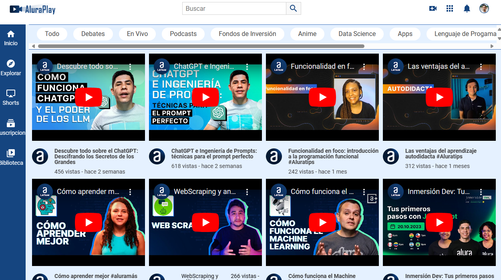Select the Data Science category filter

(357, 34)
